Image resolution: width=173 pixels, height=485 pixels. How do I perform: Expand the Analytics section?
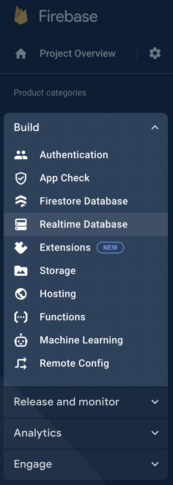[x=86, y=433]
